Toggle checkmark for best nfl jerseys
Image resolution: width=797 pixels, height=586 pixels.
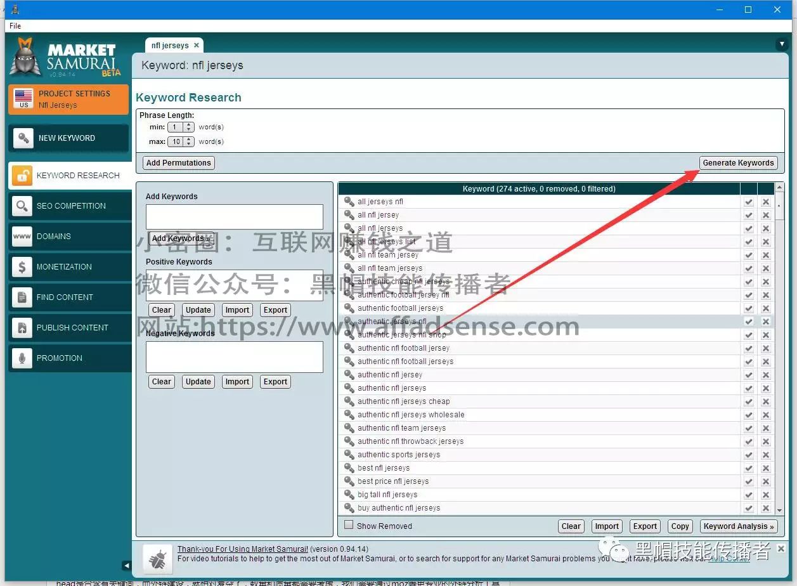pos(749,468)
